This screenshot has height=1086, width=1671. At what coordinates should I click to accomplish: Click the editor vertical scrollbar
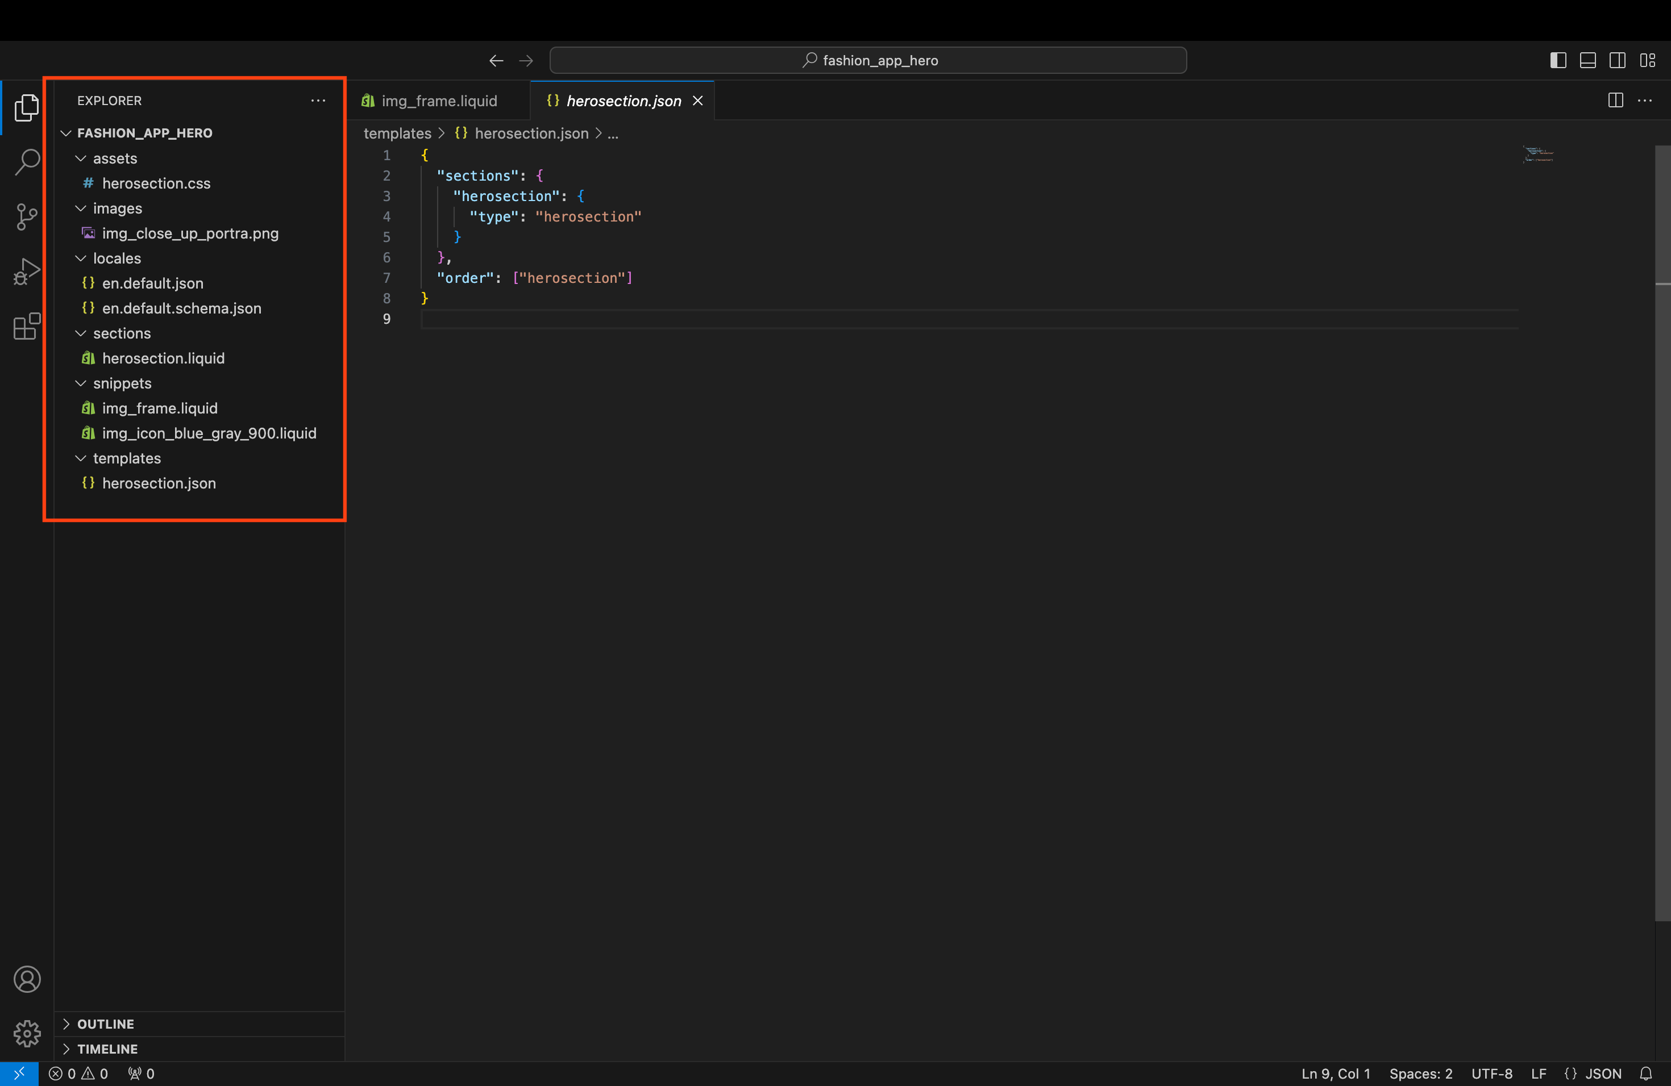coord(1662,533)
